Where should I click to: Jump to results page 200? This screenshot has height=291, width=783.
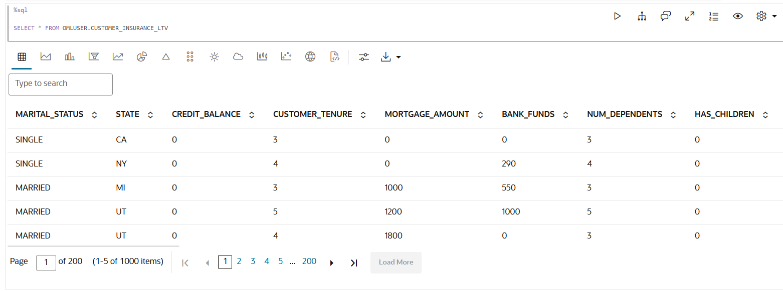click(309, 261)
